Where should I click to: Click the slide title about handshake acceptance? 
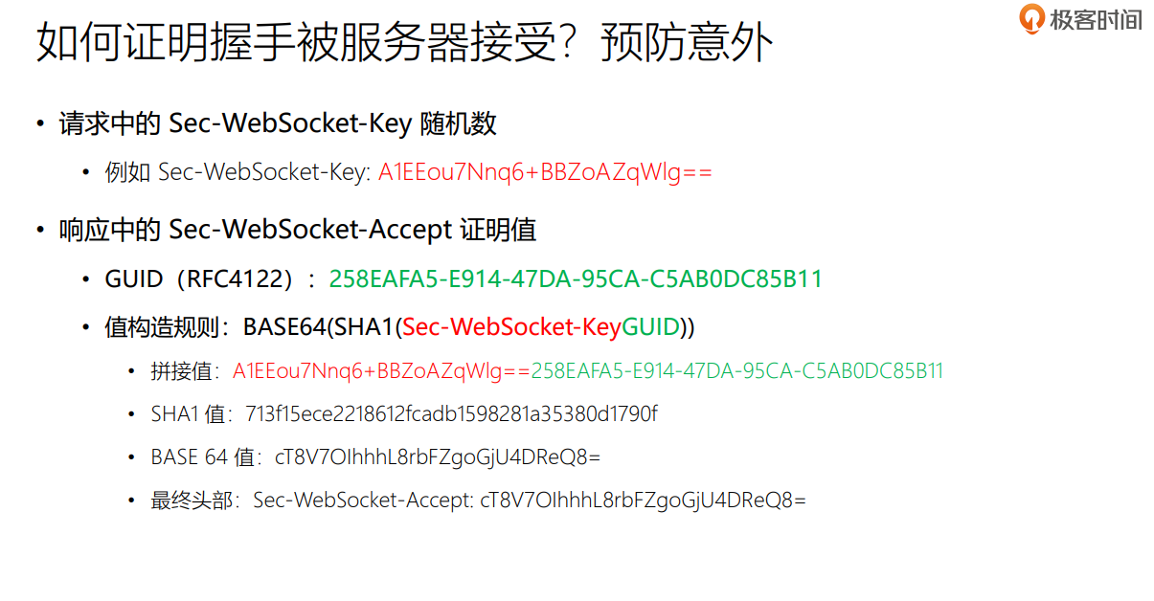click(x=404, y=44)
